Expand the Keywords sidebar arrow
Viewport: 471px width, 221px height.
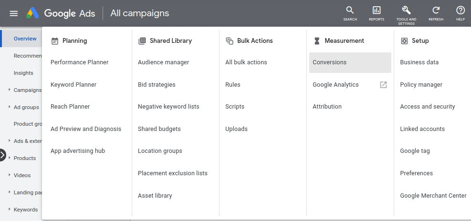(10, 209)
